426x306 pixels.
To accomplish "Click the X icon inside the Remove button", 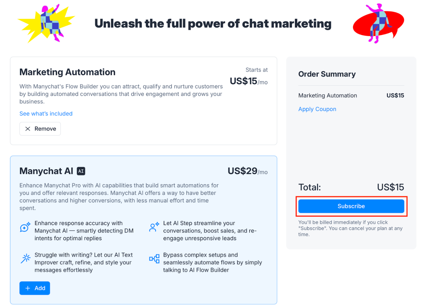I will point(28,129).
